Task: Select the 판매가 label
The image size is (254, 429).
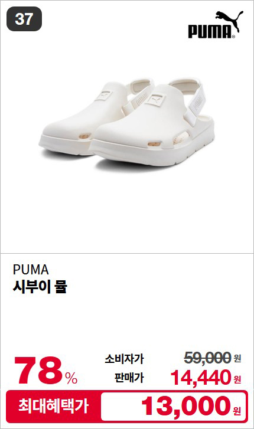Action: tap(129, 378)
